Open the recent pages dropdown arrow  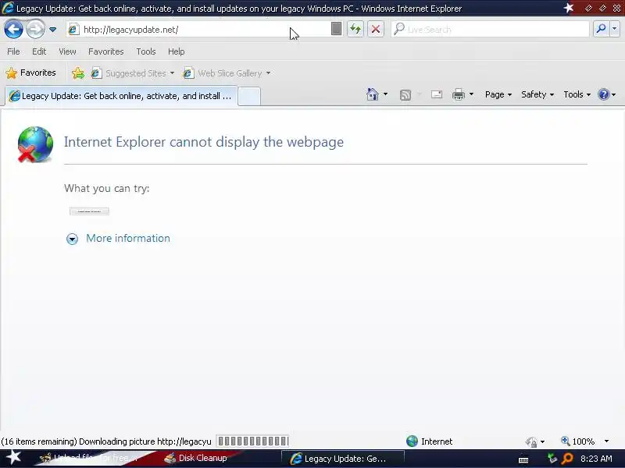click(x=52, y=30)
